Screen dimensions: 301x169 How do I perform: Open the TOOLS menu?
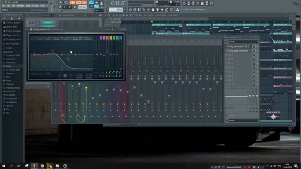click(x=43, y=6)
